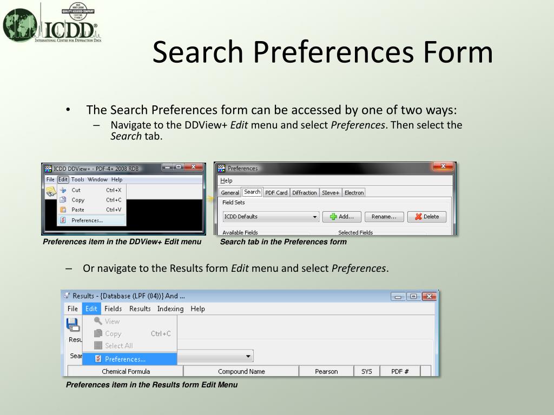Click the Compound Name column header
This screenshot has height=415, width=554.
[241, 371]
